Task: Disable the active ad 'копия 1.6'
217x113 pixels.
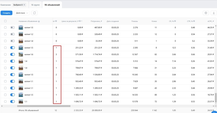Action: [12, 54]
